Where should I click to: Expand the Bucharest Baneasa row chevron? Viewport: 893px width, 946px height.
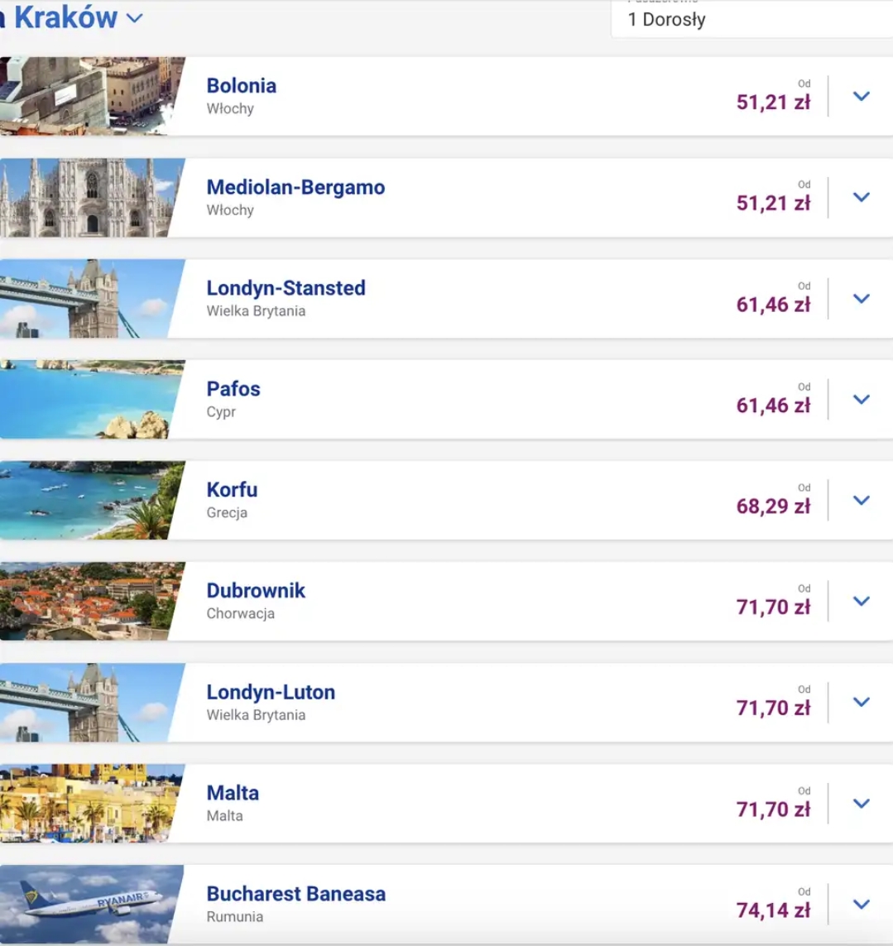pyautogui.click(x=861, y=904)
